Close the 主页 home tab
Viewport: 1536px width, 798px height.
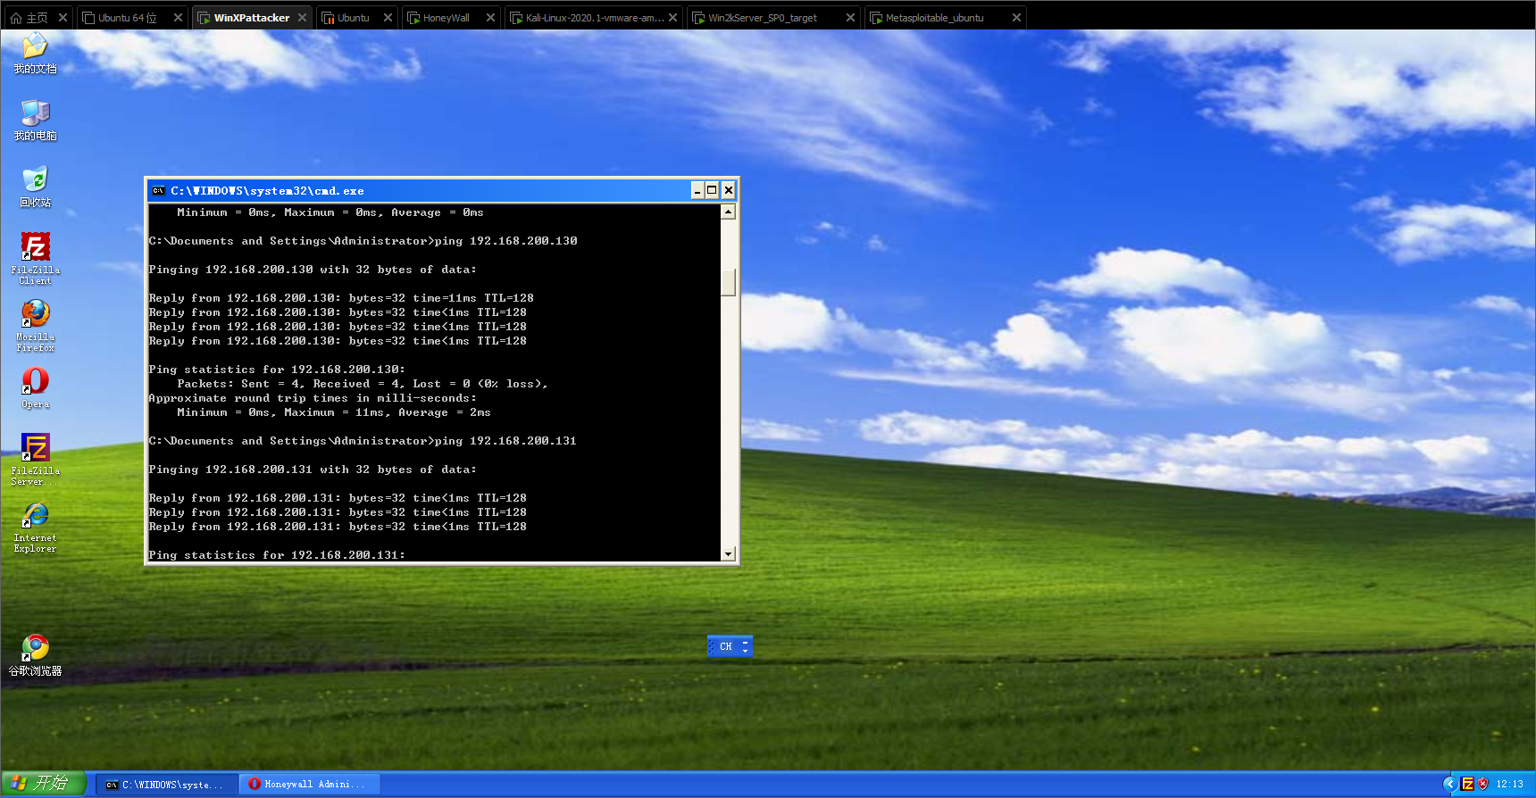tap(63, 18)
